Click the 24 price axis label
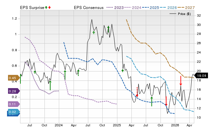 click(x=199, y=53)
